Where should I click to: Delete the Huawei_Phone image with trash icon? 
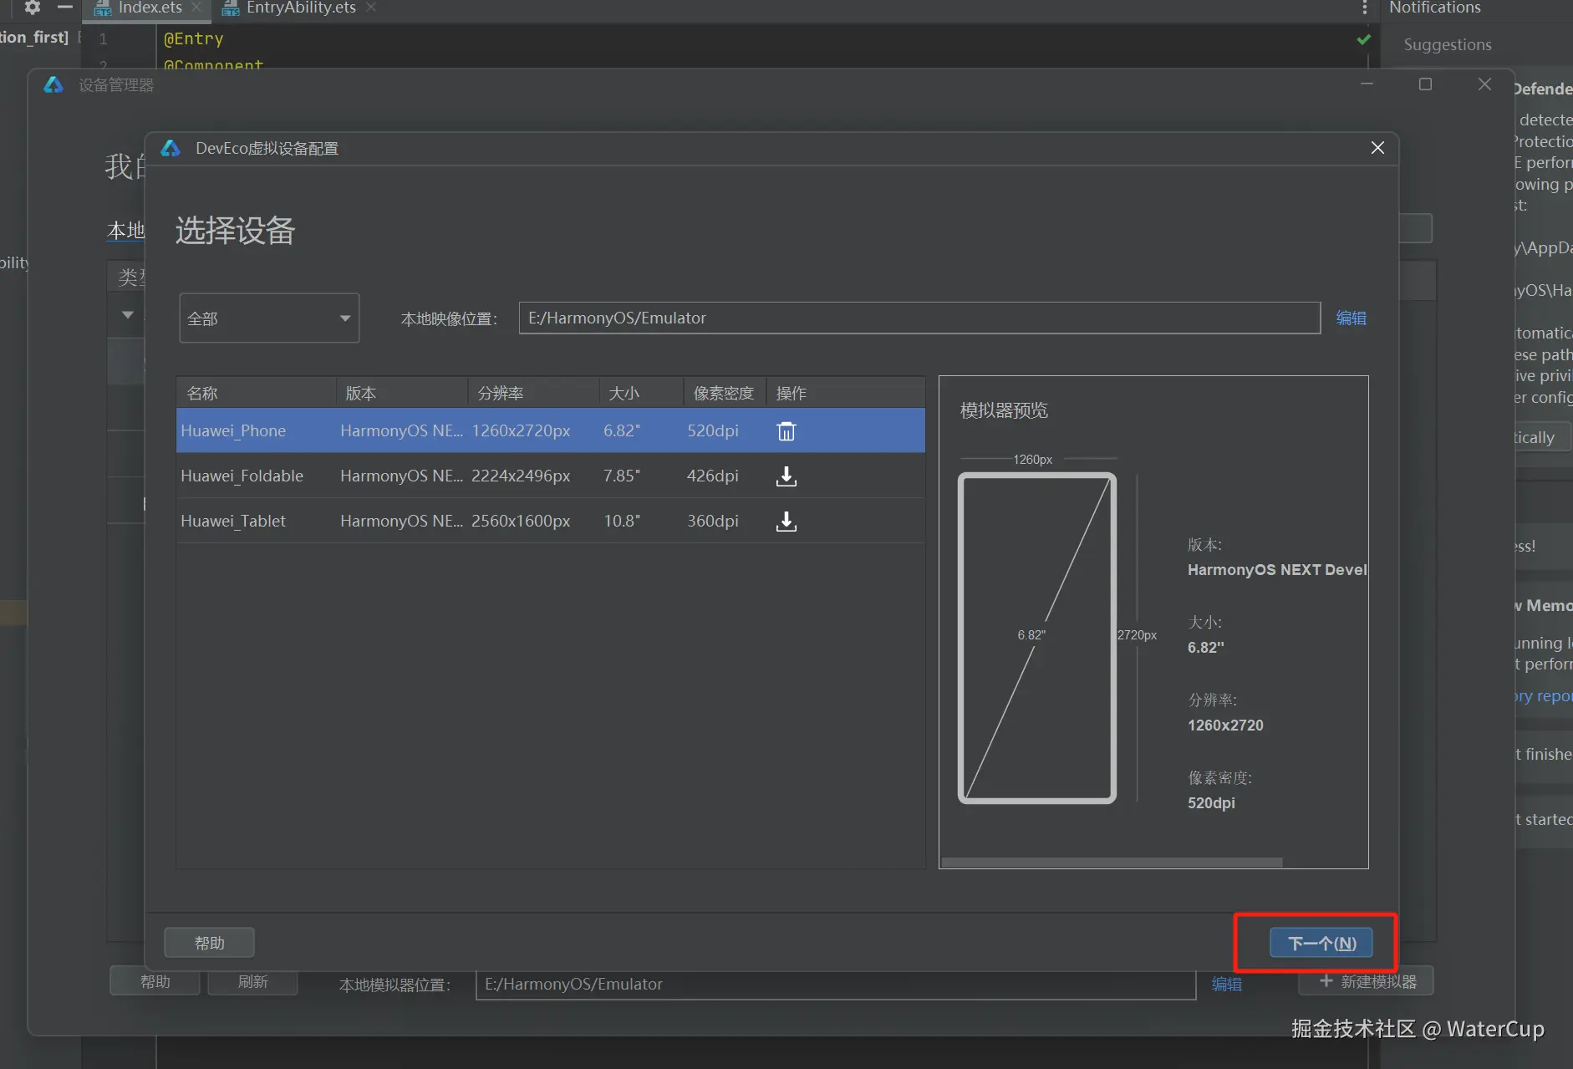point(786,431)
